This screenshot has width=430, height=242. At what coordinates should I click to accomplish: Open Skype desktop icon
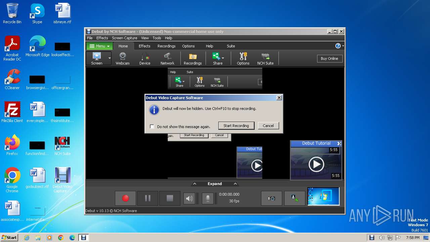click(x=37, y=13)
